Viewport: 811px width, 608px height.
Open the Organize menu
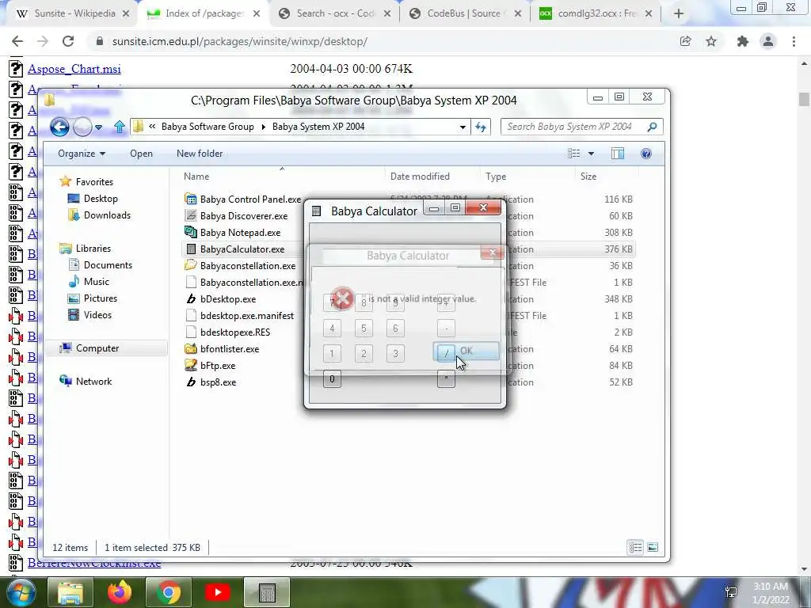[x=82, y=154]
